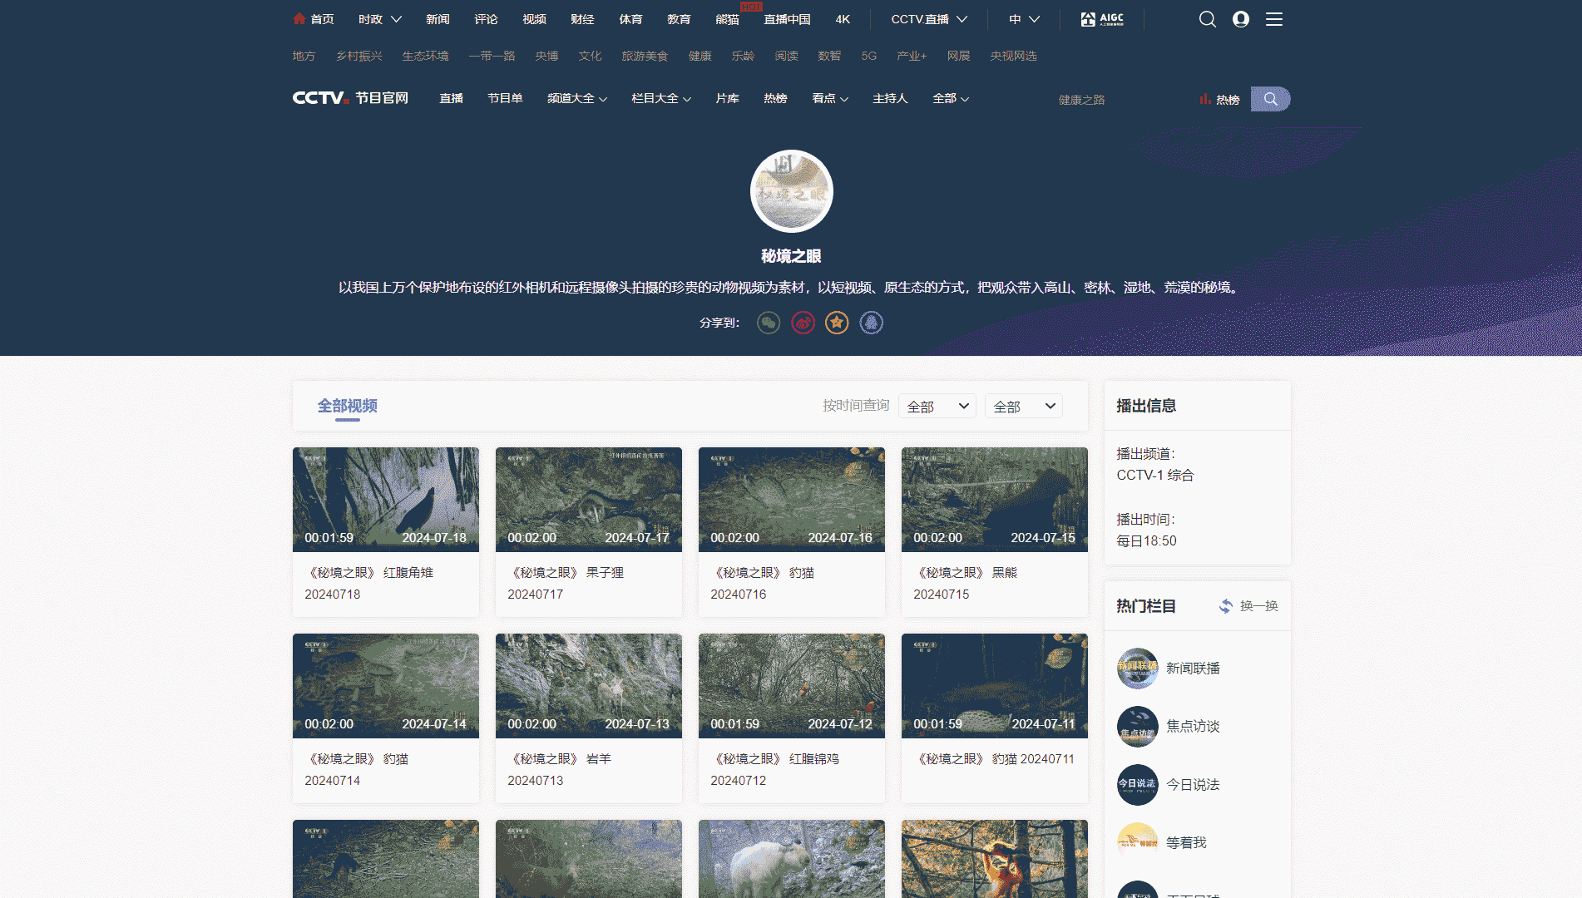Click the search field showing 健康之路
This screenshot has height=898, width=1582.
(1123, 99)
